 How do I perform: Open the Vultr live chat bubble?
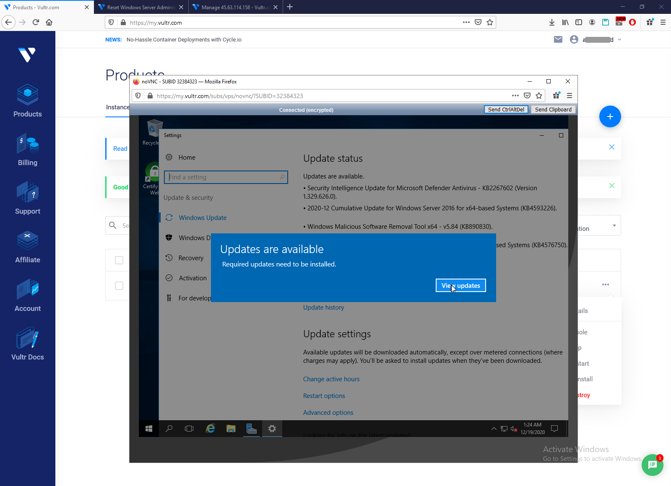653,465
